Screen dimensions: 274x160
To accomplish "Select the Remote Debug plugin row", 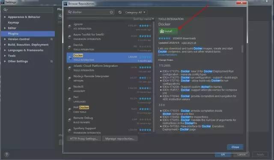I will coord(110,120).
